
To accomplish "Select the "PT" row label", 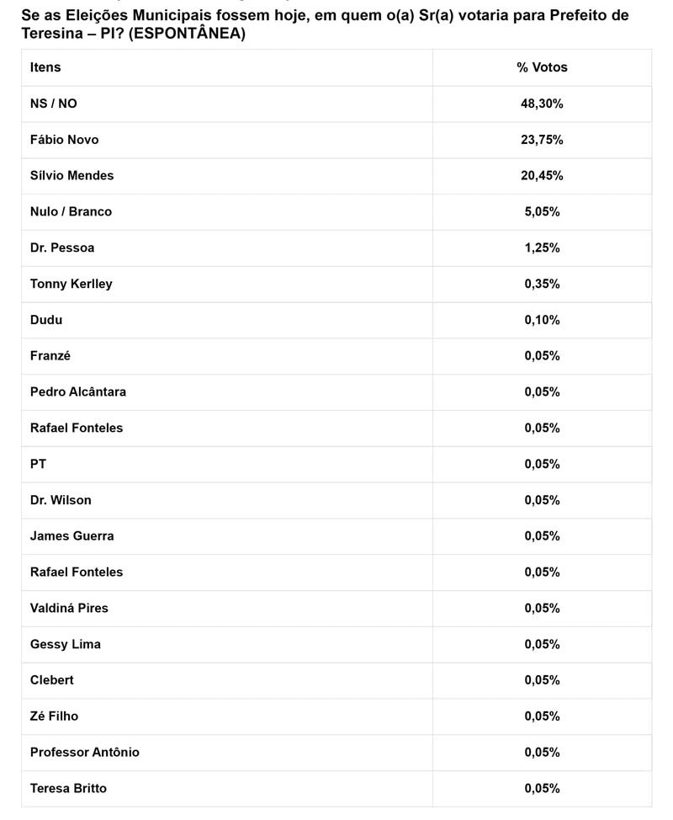I will tap(38, 464).
